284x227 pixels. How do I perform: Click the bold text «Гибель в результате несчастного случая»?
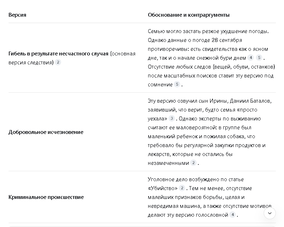[58, 54]
